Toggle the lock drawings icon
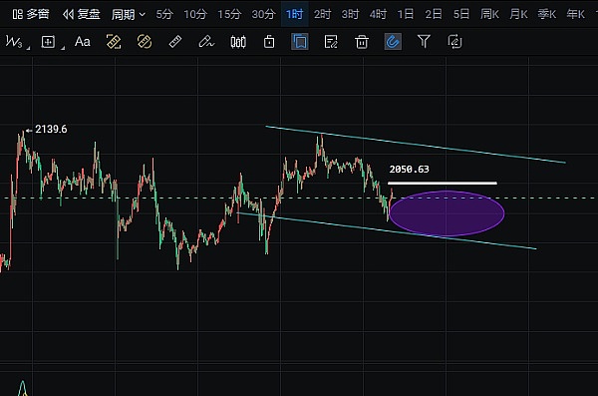Viewport: 598px width, 396px height. click(x=269, y=41)
